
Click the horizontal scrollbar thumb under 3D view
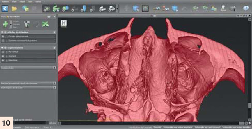pyautogui.click(x=242, y=123)
